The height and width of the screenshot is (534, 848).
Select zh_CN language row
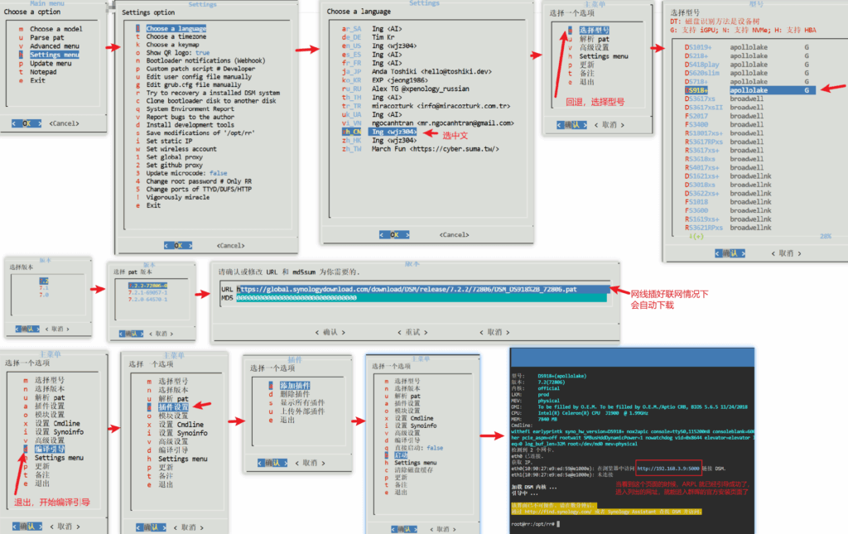tap(379, 132)
